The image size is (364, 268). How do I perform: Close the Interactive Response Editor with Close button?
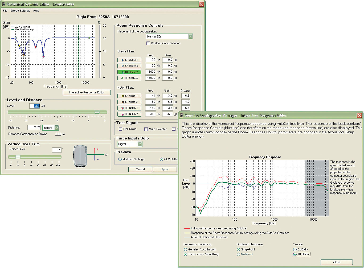point(337,262)
